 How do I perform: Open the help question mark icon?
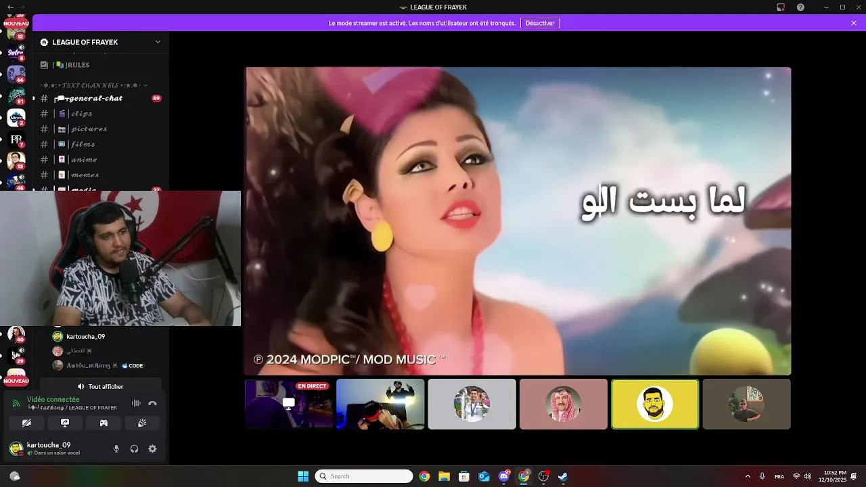click(800, 7)
